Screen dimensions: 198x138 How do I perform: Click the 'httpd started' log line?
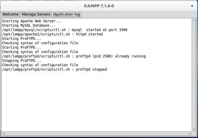52,34
